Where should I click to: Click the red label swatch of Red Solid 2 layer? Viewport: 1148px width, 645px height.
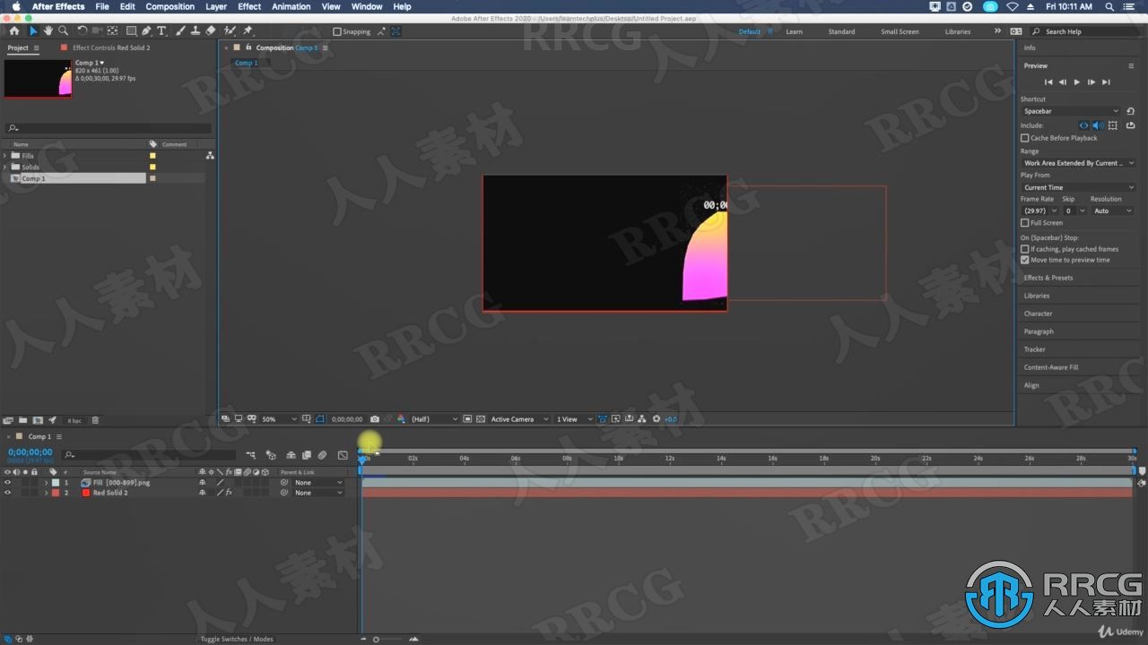55,493
